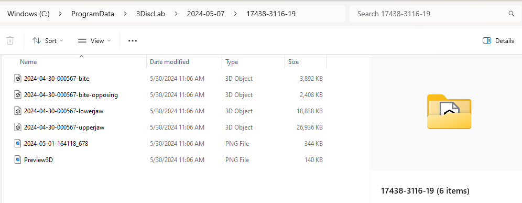Click the 3D Object icon of bite file

click(18, 79)
